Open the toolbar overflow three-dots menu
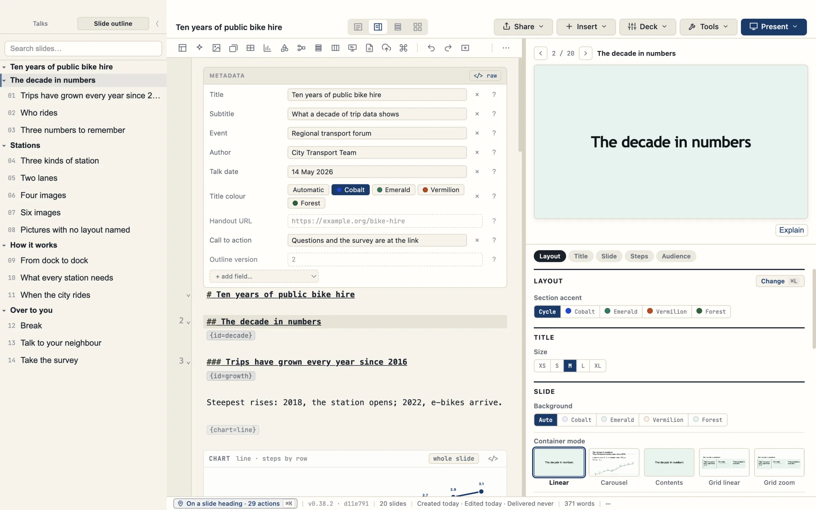The width and height of the screenshot is (816, 510). tap(506, 48)
